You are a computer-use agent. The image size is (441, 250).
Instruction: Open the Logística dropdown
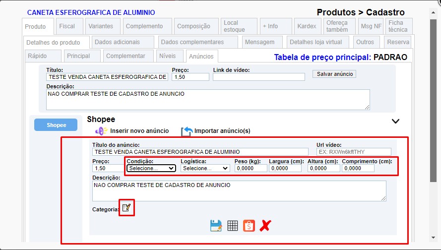point(205,168)
